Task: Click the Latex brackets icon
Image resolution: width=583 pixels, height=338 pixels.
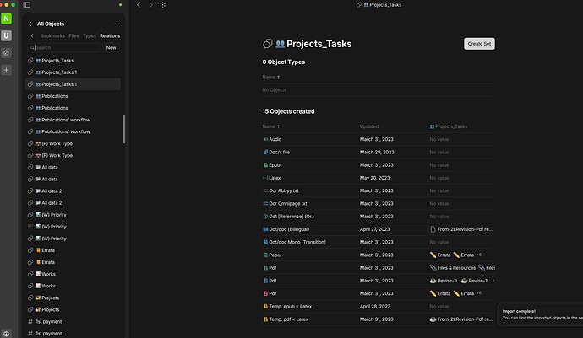Action: pyautogui.click(x=265, y=178)
